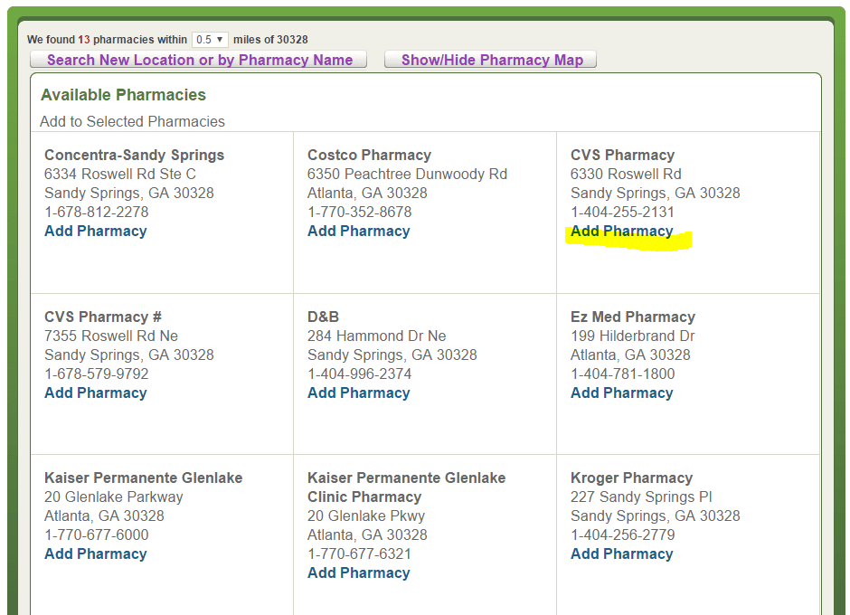Click the highlighted Add Pharmacy link for CVS Pharmacy

click(621, 231)
